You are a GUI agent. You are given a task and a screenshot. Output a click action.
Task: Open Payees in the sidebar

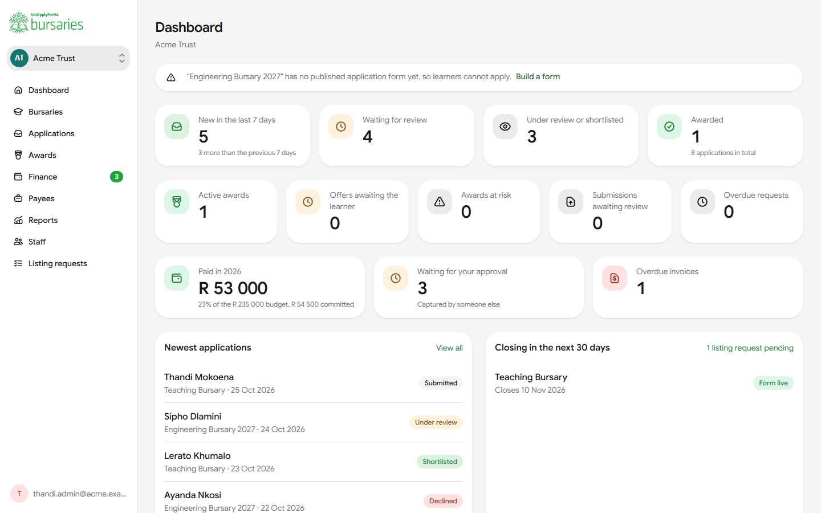[68, 198]
